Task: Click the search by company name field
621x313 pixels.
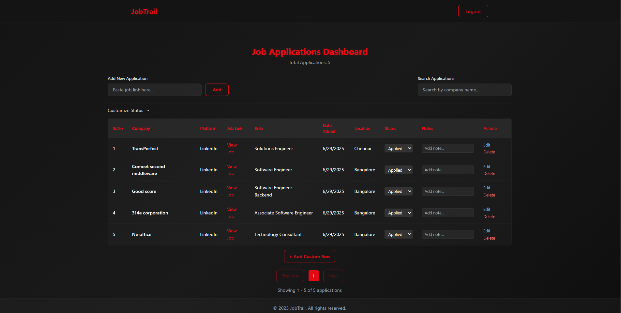Action: coord(464,89)
